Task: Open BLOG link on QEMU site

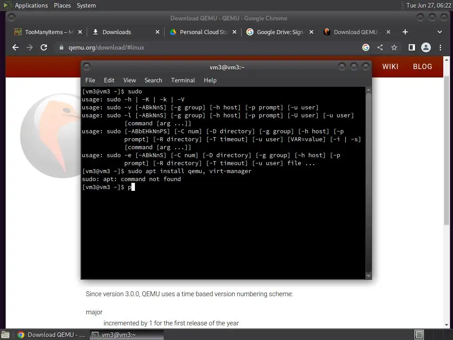Action: coord(422,67)
